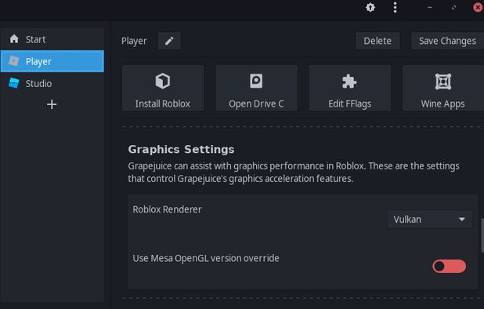This screenshot has width=484, height=309.
Task: Click the home icon beside Start
Action: [14, 39]
